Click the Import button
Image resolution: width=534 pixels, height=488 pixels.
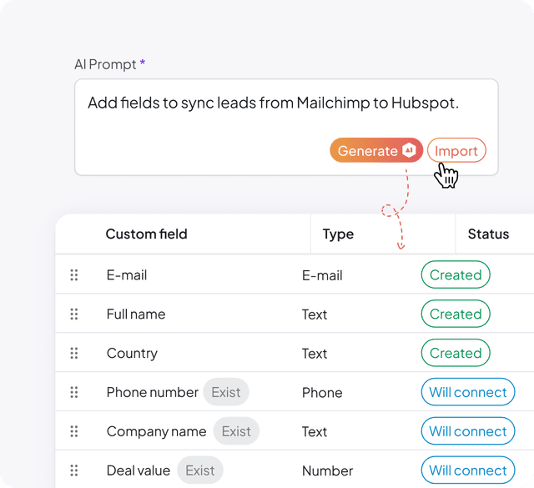click(x=456, y=150)
